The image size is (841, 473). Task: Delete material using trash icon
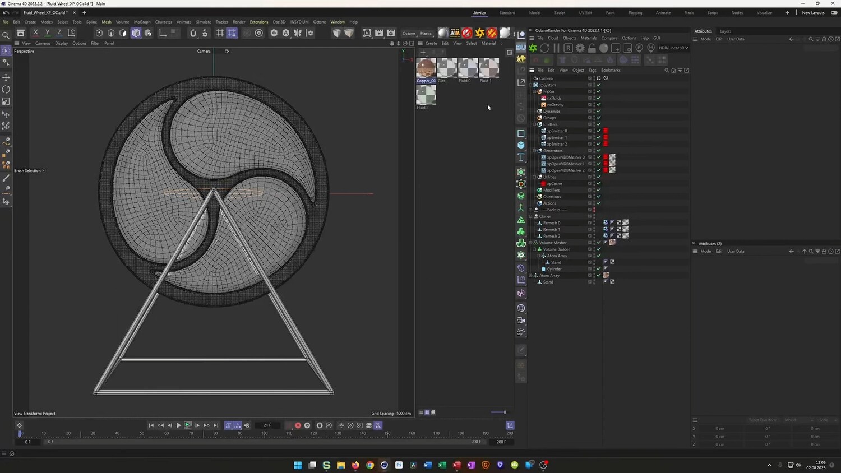coord(509,53)
